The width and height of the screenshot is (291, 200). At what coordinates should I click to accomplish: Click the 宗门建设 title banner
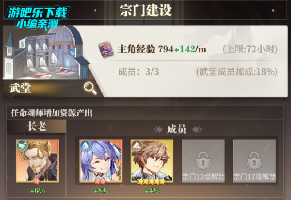pos(145,10)
